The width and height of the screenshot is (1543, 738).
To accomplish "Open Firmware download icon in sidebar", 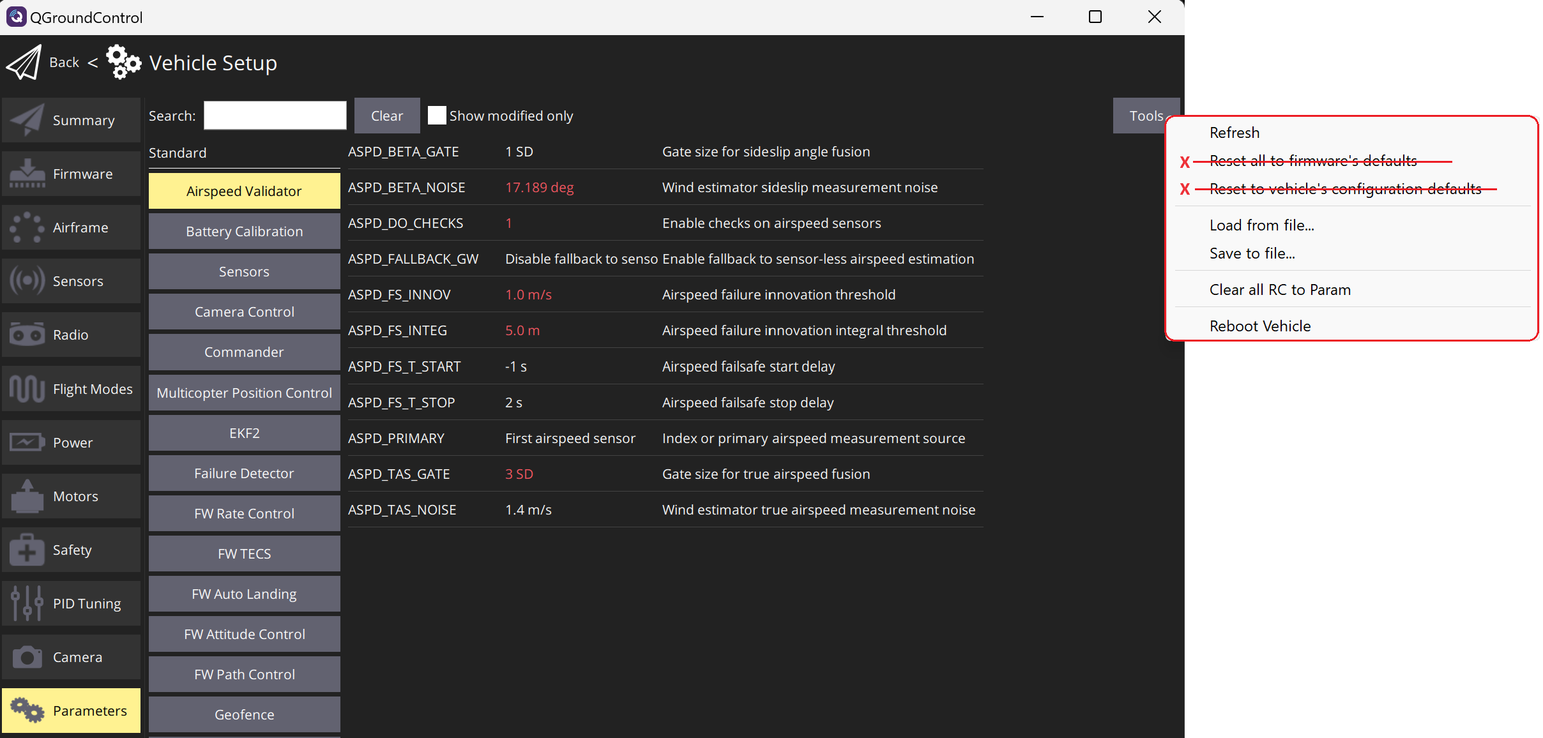I will pos(27,174).
